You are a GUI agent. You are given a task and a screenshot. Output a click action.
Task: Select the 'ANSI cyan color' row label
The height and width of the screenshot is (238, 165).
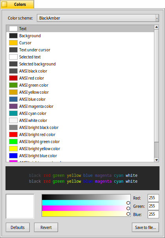coord(33,113)
